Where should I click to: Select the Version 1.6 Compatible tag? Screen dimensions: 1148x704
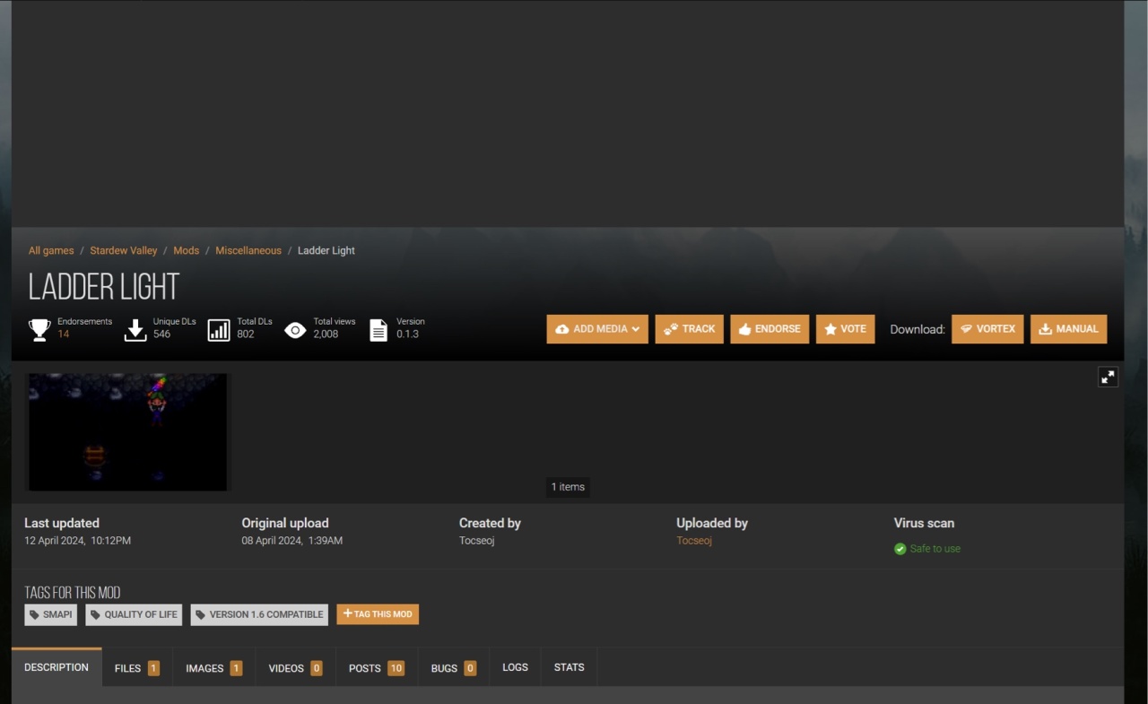click(259, 614)
